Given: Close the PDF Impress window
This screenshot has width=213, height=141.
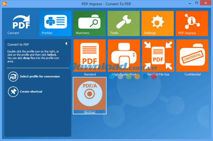Looking at the screenshot, I should coord(206,3).
